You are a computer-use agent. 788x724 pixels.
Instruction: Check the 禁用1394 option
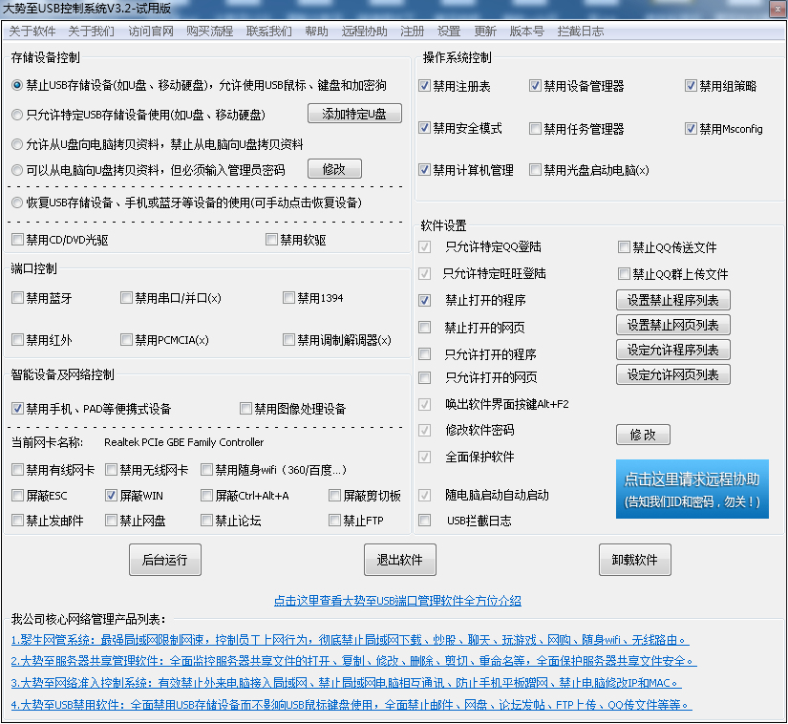click(x=288, y=298)
